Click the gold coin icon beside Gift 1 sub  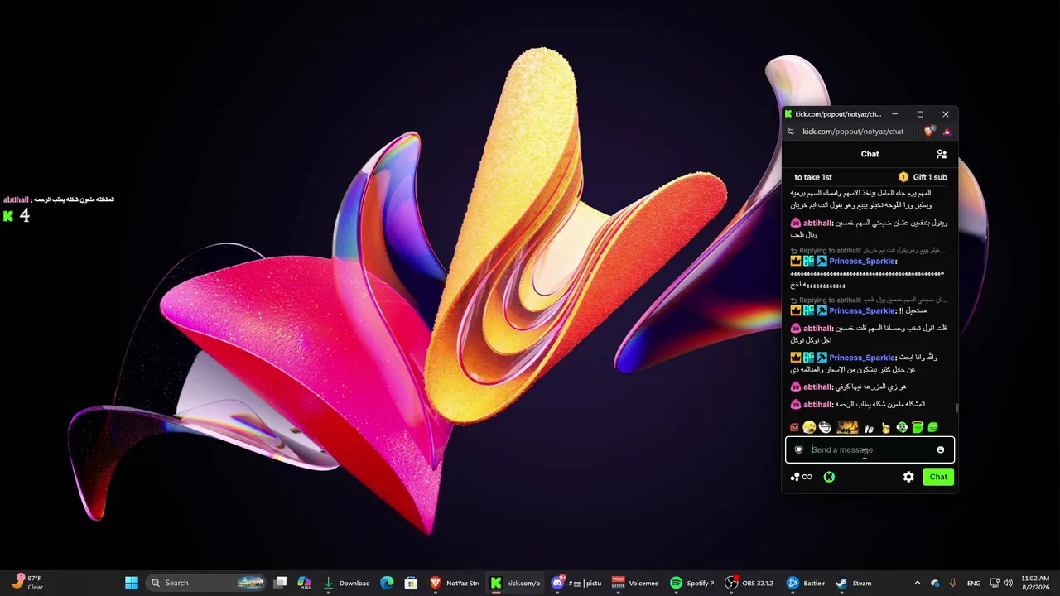pyautogui.click(x=903, y=177)
